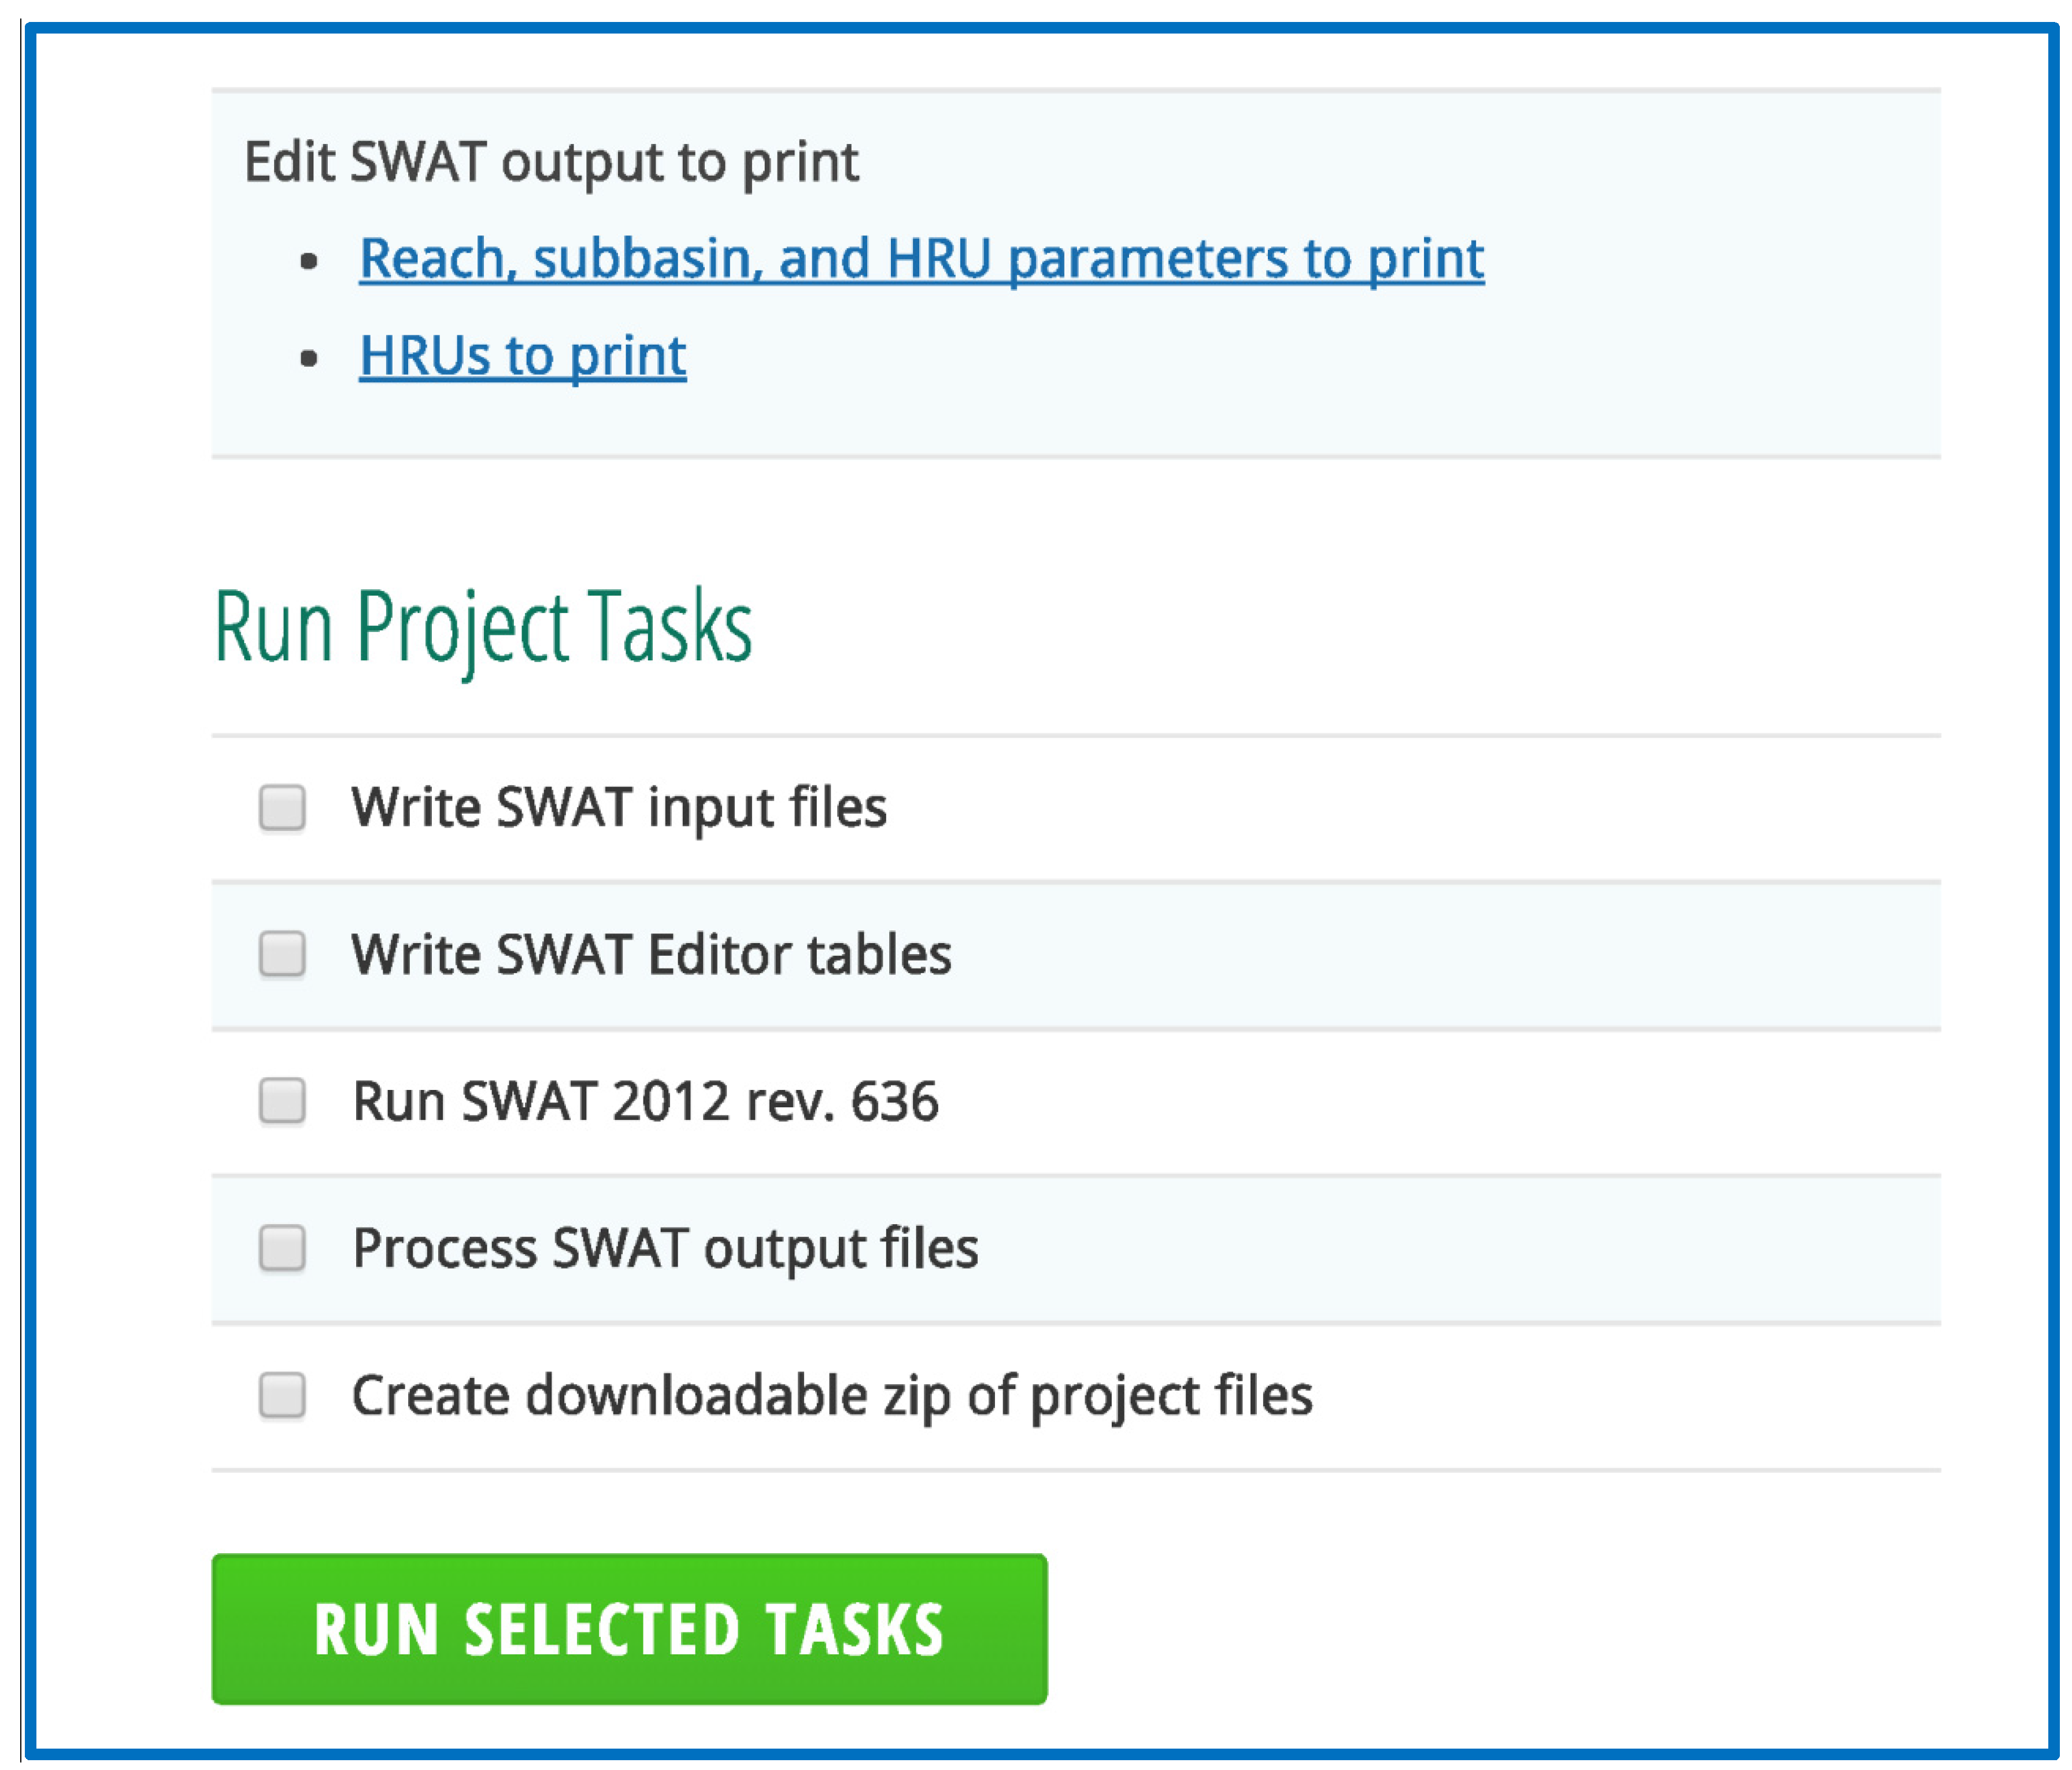This screenshot has height=1770, width=2072.
Task: Tick the Run SWAT 2012 rev. 636 checkbox
Action: click(282, 1101)
